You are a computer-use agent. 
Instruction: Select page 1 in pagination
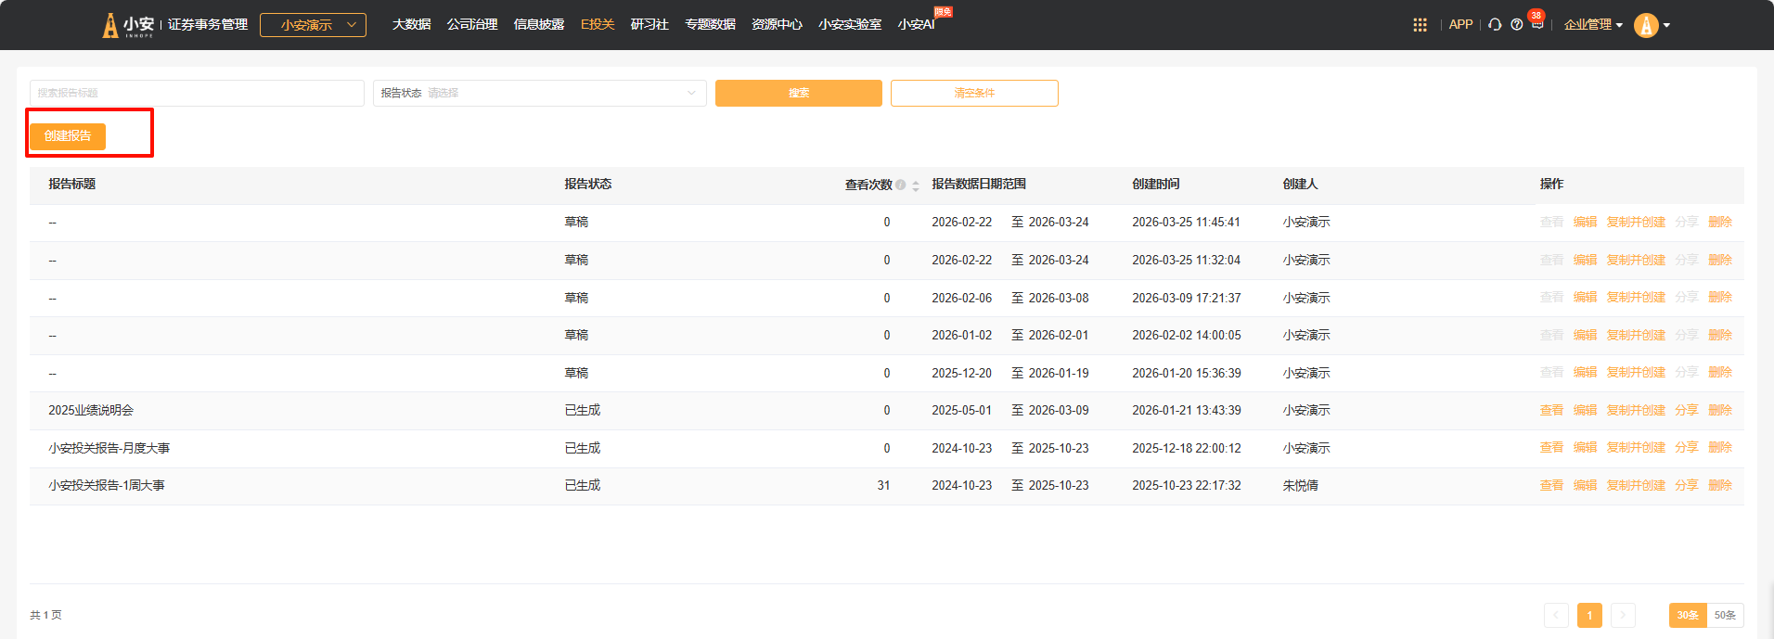(x=1589, y=615)
